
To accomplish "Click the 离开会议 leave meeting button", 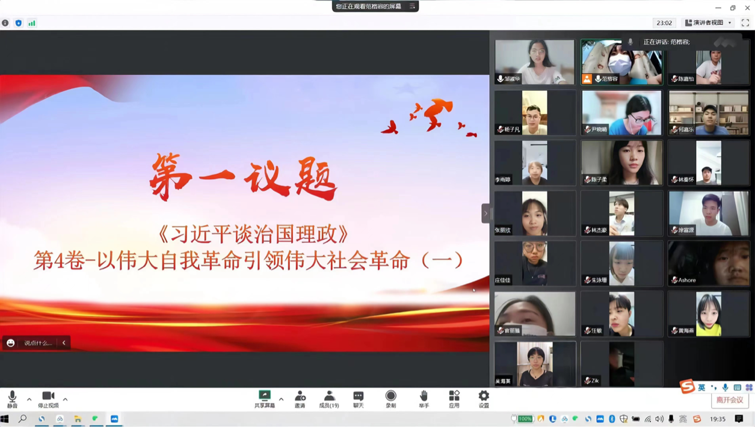I will tap(730, 400).
